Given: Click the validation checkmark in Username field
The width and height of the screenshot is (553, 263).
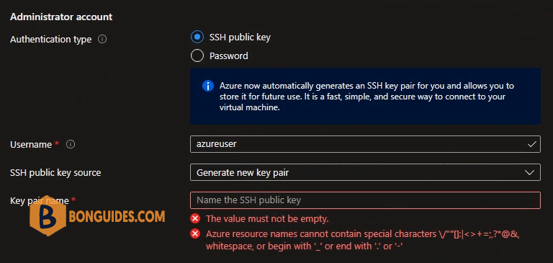Looking at the screenshot, I should pos(532,144).
